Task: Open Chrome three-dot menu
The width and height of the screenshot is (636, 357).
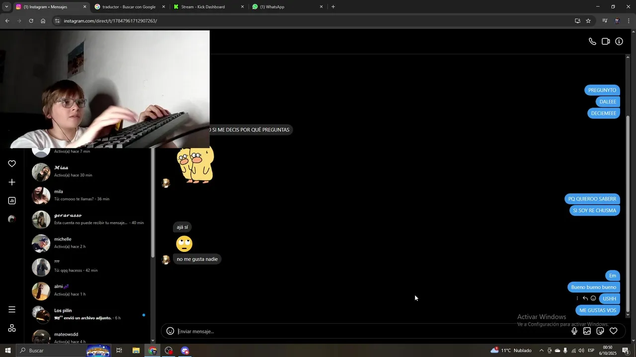Action: [629, 21]
